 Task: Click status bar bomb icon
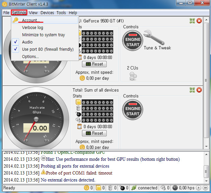point(122,188)
